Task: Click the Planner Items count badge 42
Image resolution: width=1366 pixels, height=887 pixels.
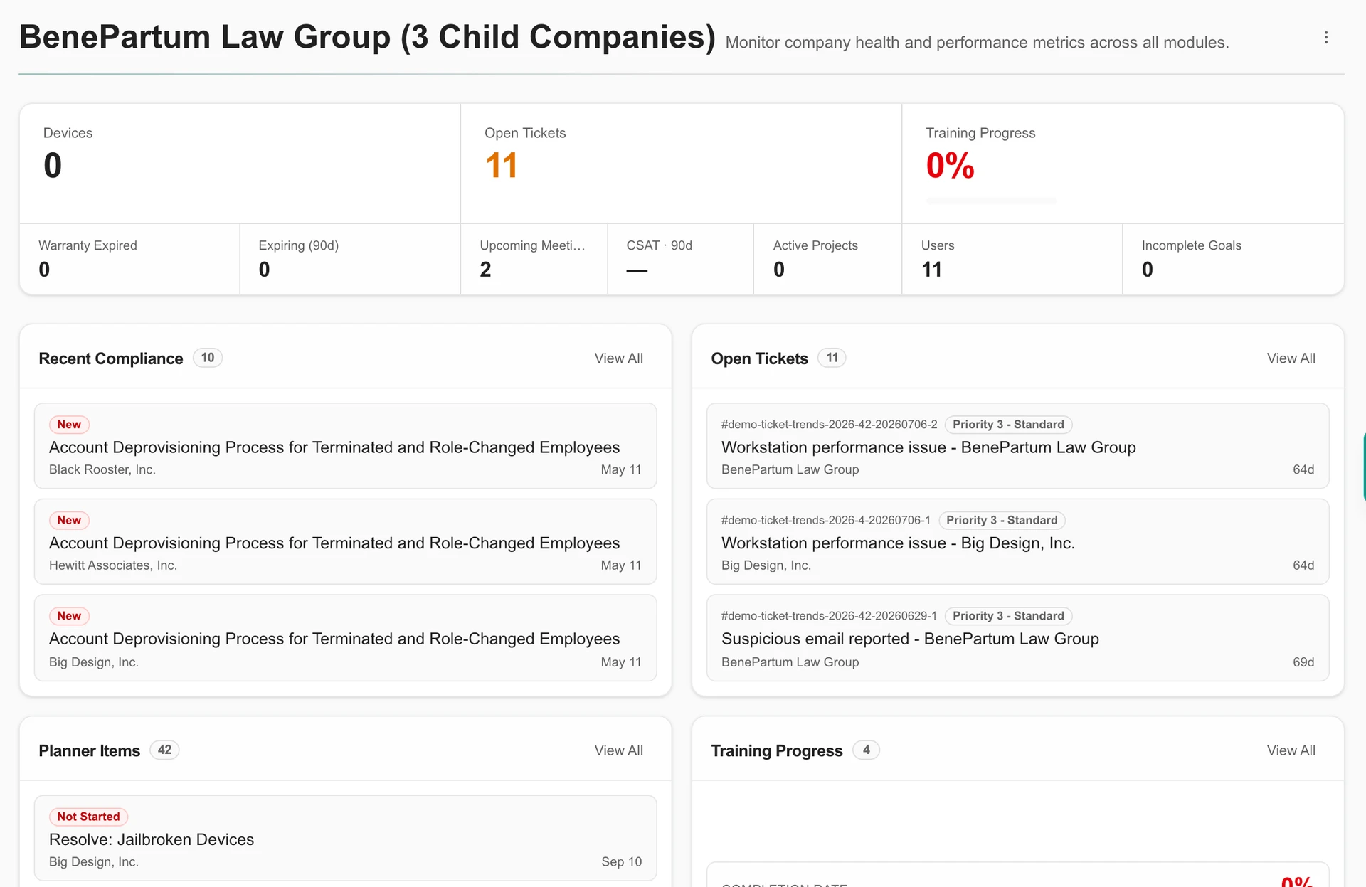Action: (164, 750)
